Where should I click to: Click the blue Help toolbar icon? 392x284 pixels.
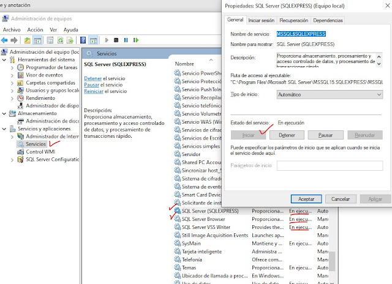(x=83, y=40)
